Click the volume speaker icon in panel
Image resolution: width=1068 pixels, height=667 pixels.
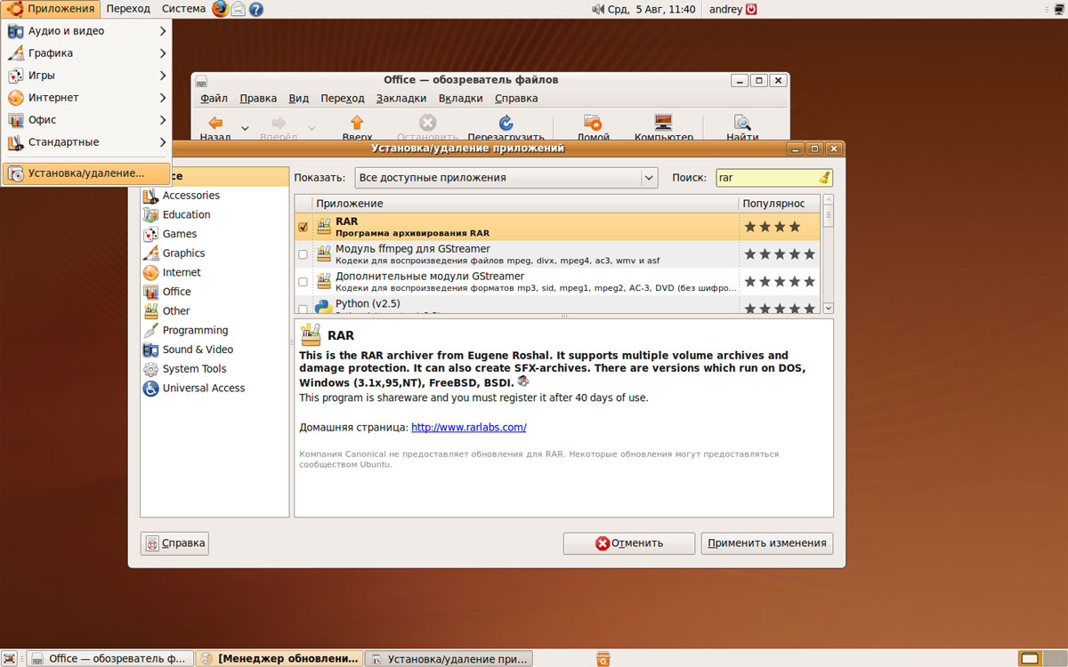click(597, 9)
